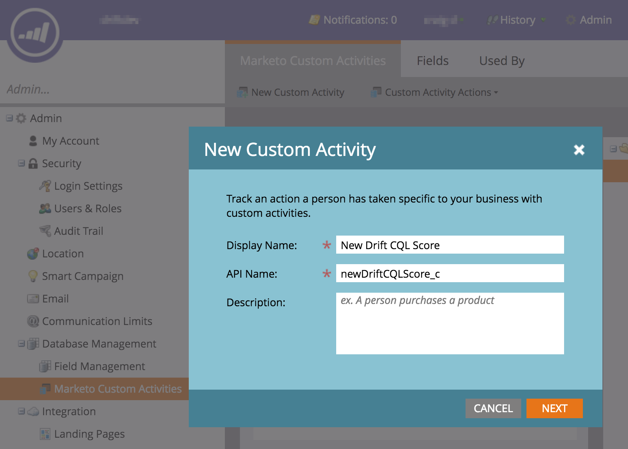The width and height of the screenshot is (628, 449).
Task: Open Smart Campaign settings
Action: click(83, 276)
